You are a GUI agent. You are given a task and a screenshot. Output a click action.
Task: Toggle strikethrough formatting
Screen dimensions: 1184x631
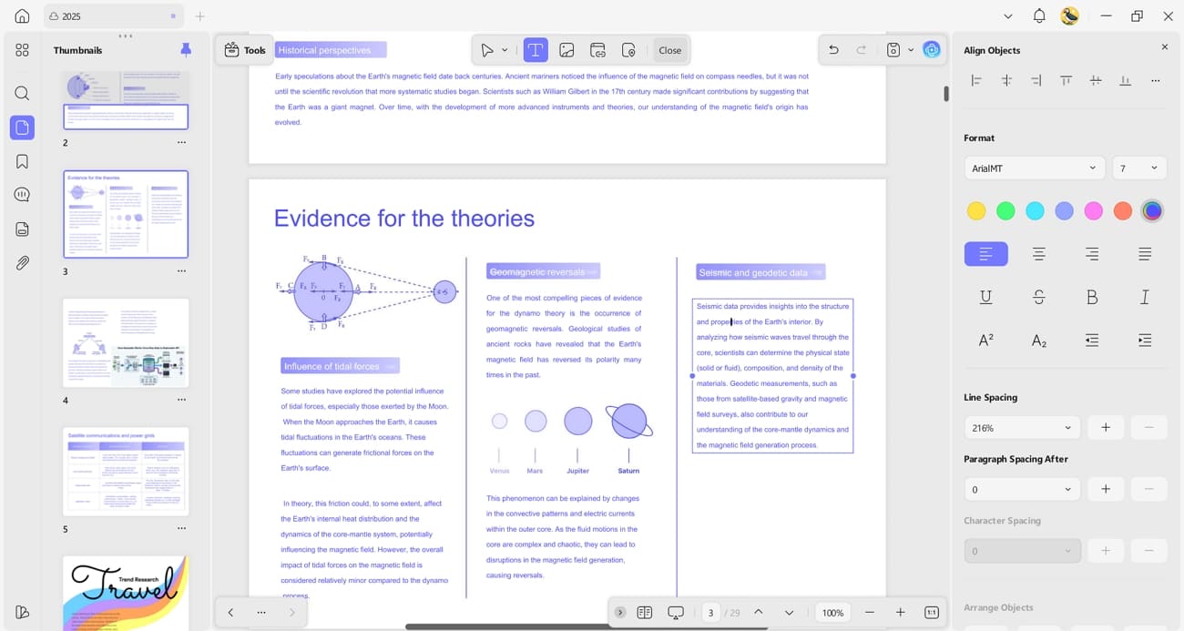1038,297
